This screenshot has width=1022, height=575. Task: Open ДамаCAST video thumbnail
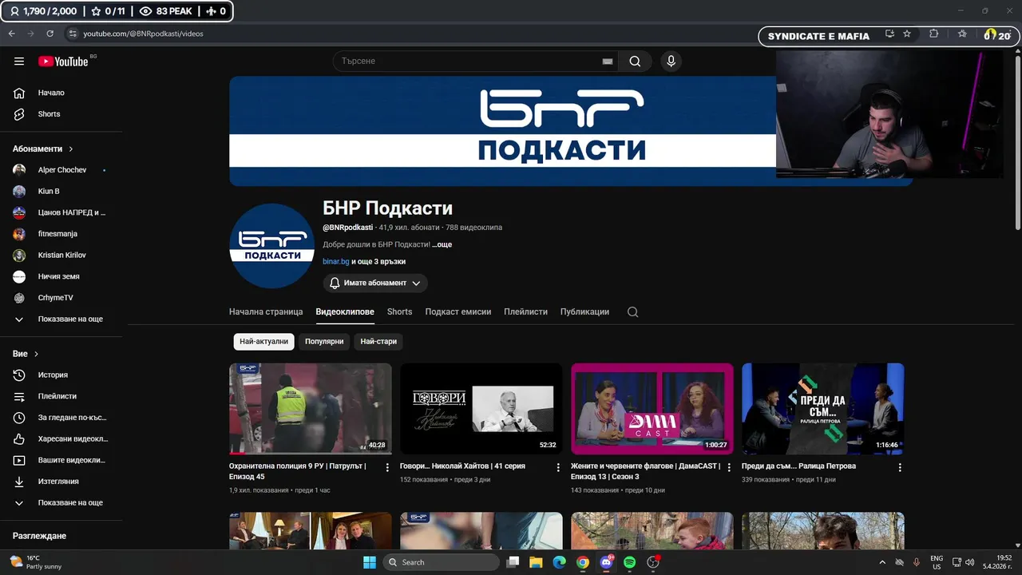coord(652,409)
